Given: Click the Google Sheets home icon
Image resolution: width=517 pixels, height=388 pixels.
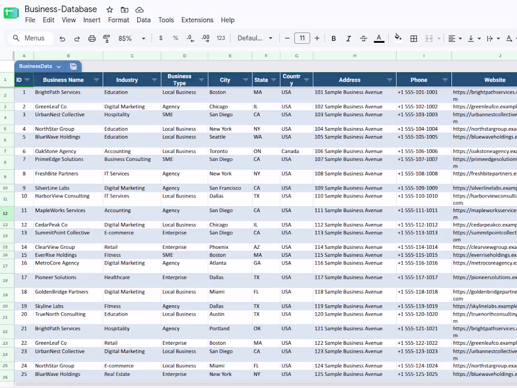Looking at the screenshot, I should pos(11,13).
